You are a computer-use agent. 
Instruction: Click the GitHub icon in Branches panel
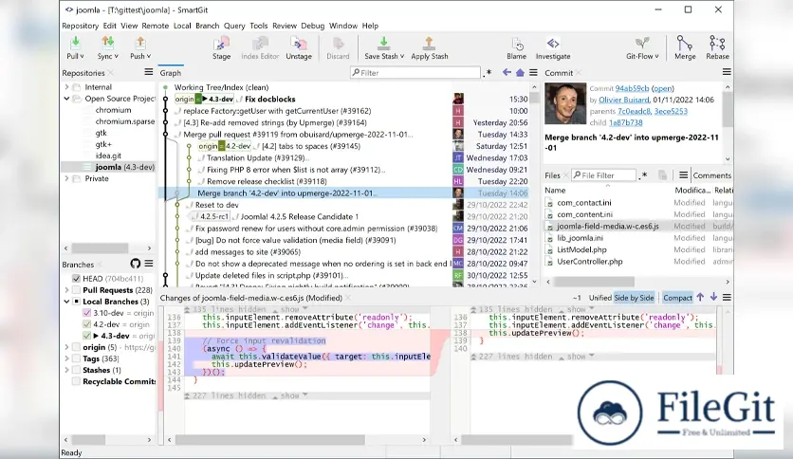tap(135, 264)
